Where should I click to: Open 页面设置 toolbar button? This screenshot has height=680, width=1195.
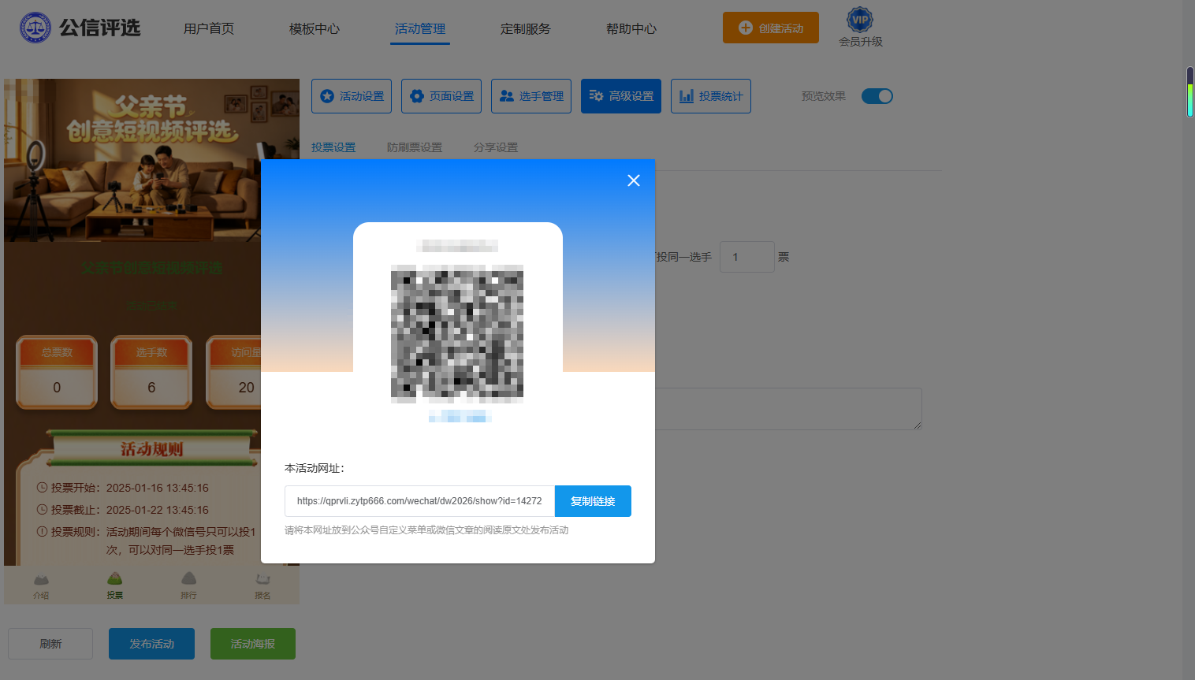[441, 96]
